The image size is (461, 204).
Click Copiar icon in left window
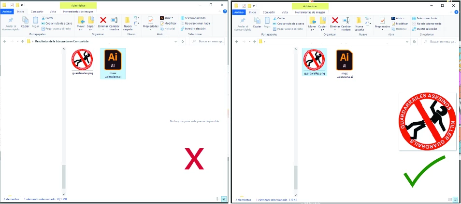25,20
